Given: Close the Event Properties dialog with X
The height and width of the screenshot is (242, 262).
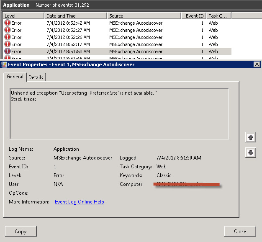Looking at the screenshot, I should pos(257,64).
